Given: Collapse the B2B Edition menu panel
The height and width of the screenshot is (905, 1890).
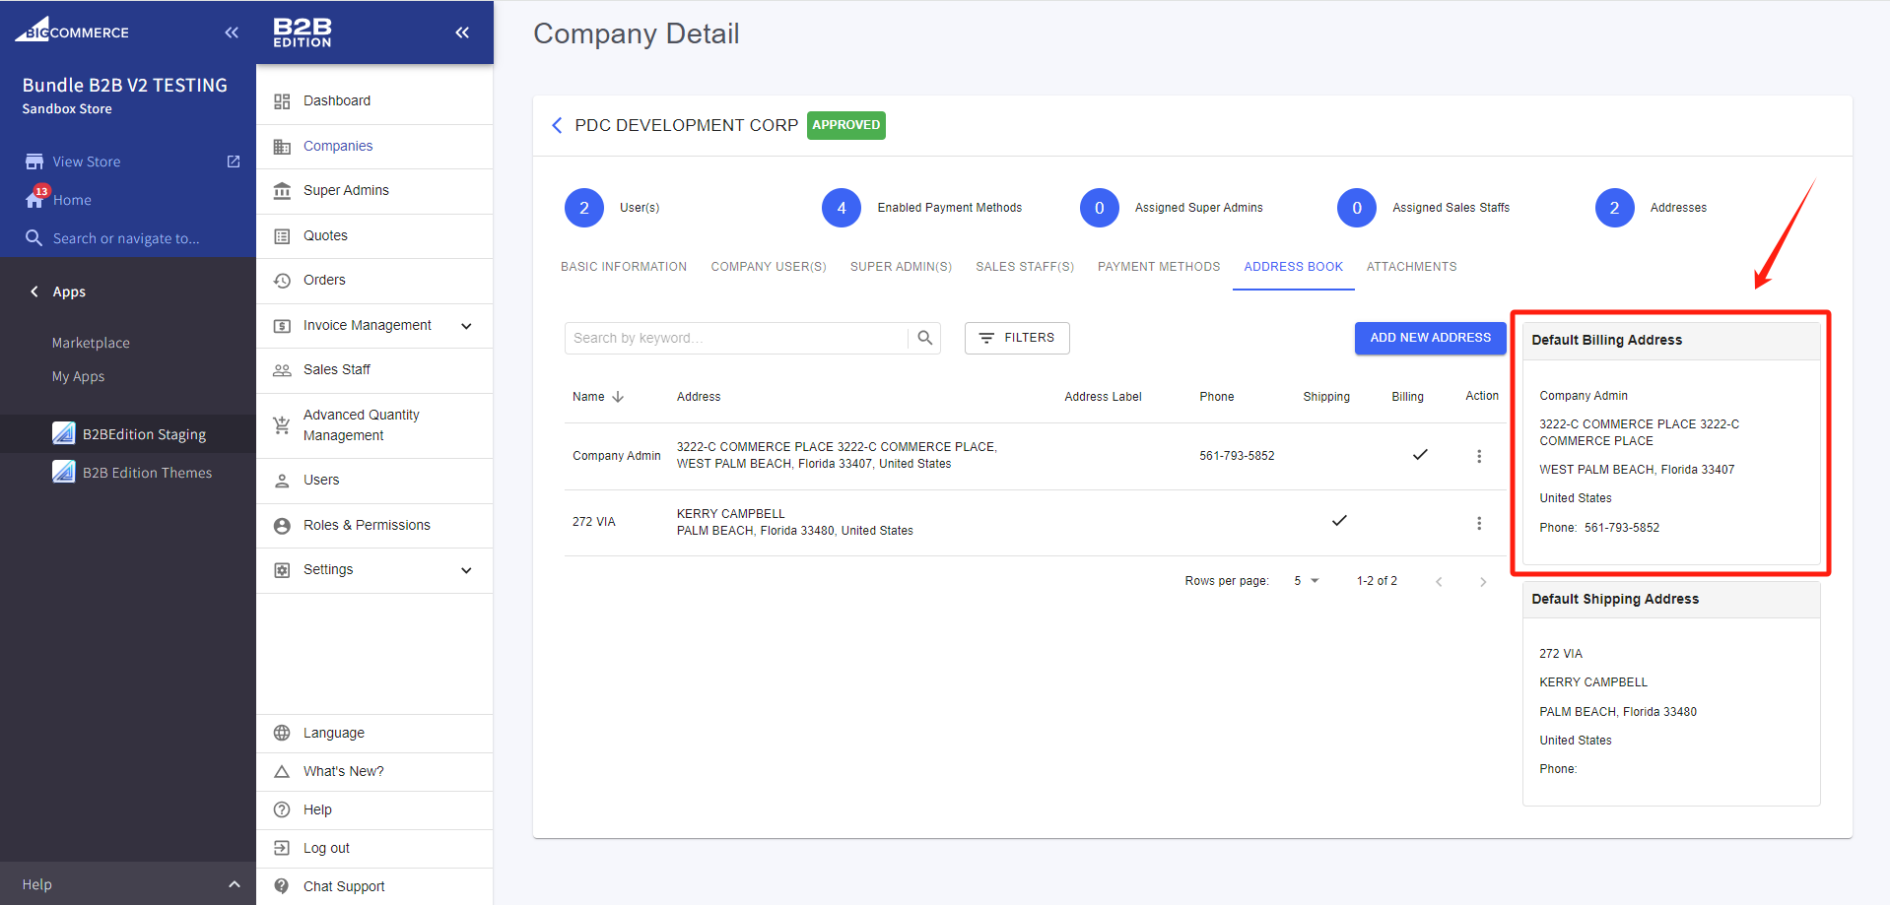Looking at the screenshot, I should 462,32.
